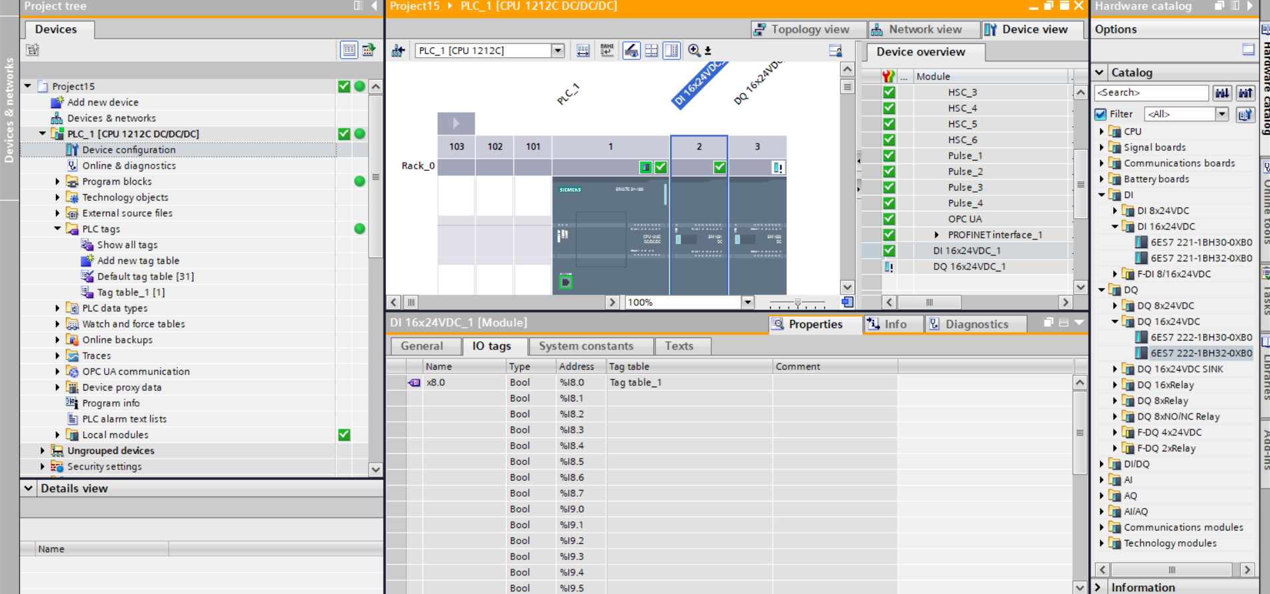Click the status column header icon in Device overview
Image resolution: width=1270 pixels, height=594 pixels.
click(x=888, y=76)
